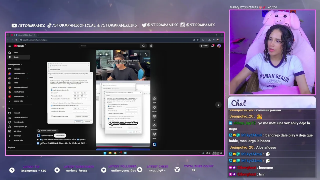Like the short with thumbs up
The width and height of the screenshot is (320, 180).
click(154, 98)
